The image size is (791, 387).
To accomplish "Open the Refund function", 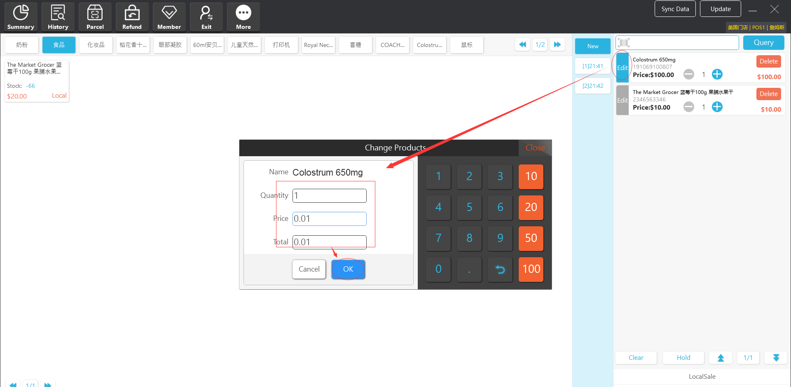I will click(132, 17).
